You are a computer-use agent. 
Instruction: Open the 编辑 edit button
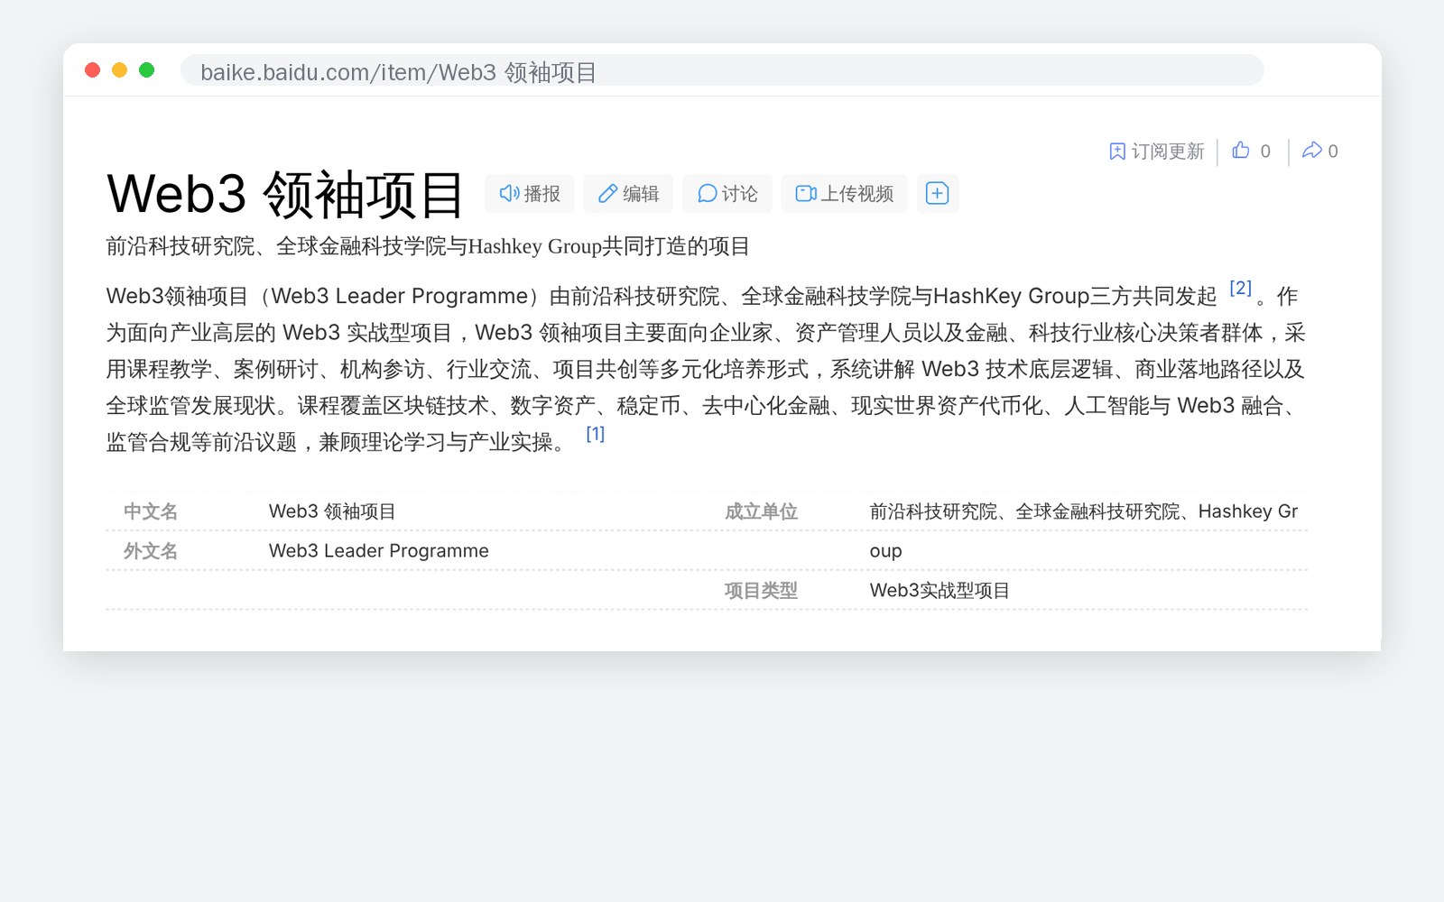coord(628,194)
